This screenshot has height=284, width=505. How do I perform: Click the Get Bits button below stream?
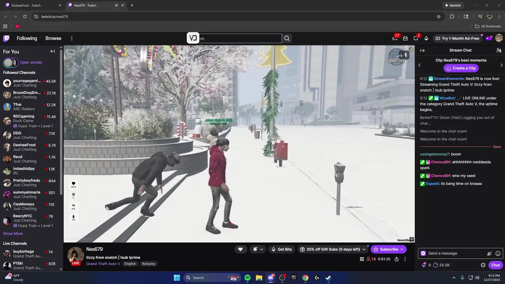coord(282,249)
